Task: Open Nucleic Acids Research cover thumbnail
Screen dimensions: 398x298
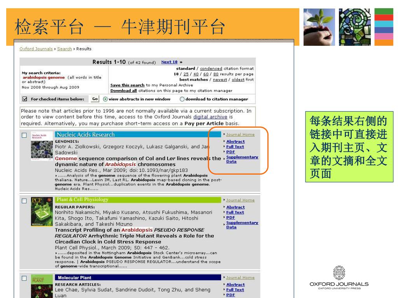Action: pyautogui.click(x=42, y=146)
